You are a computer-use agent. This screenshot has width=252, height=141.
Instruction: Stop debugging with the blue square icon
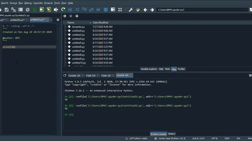tap(106, 10)
